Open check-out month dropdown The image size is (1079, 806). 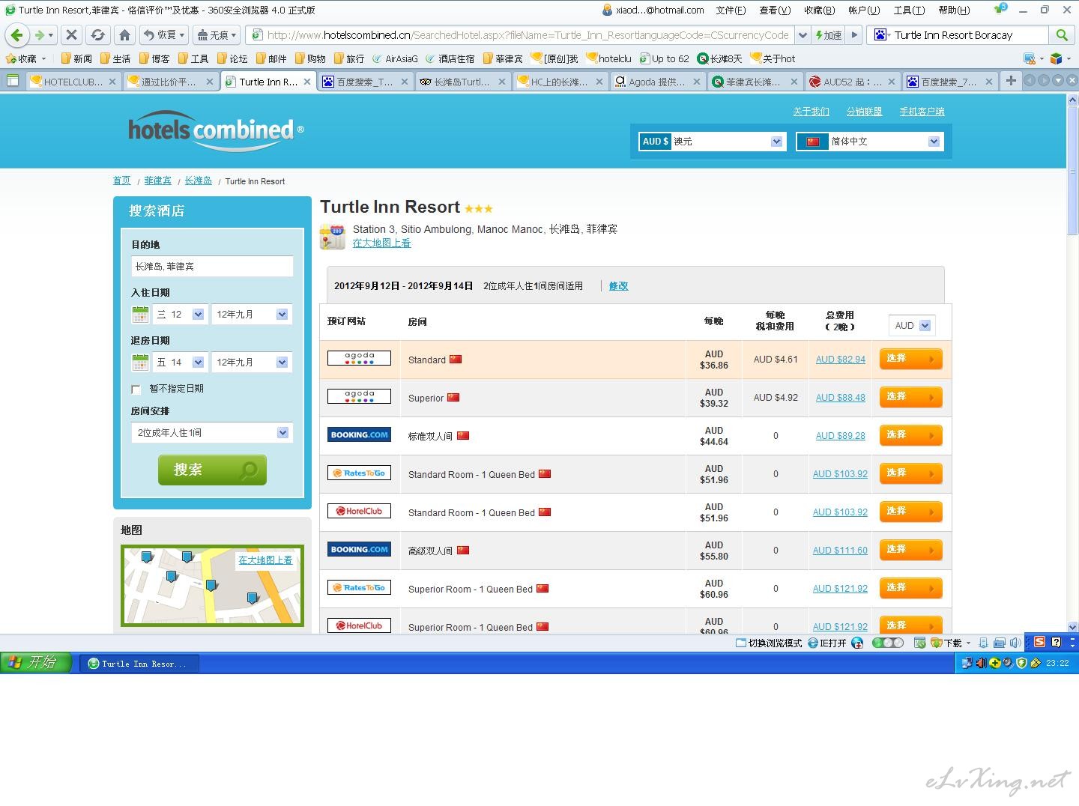[251, 363]
